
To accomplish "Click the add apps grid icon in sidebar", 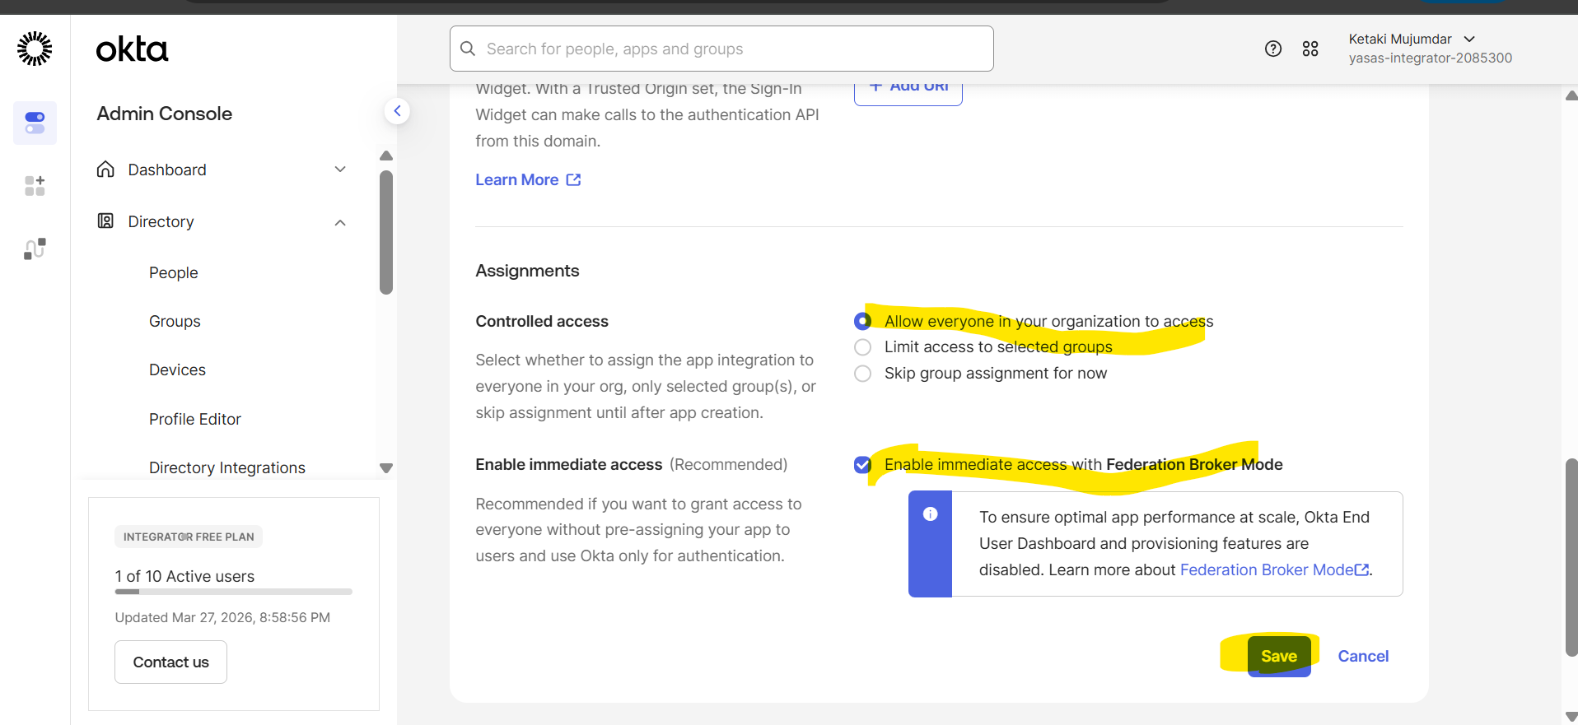I will (35, 186).
